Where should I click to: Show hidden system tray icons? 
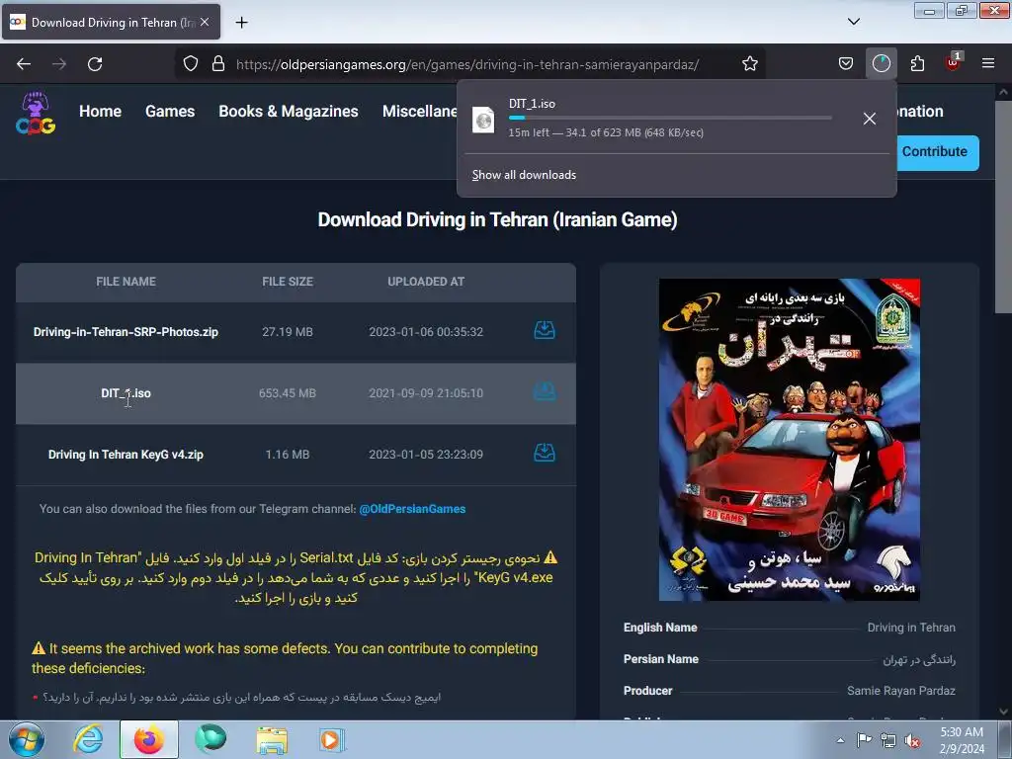click(x=840, y=739)
